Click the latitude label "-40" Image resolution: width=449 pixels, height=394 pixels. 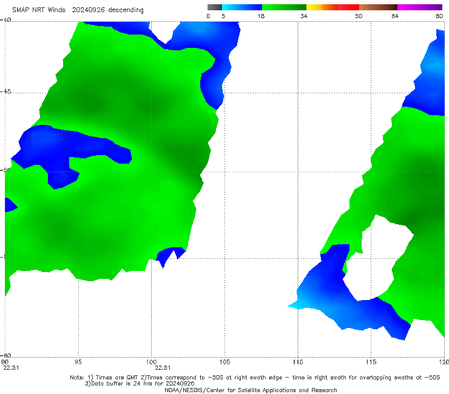[5, 20]
